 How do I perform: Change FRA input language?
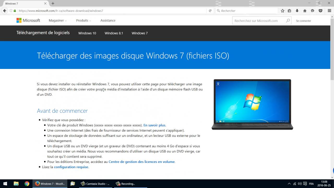(x=311, y=184)
